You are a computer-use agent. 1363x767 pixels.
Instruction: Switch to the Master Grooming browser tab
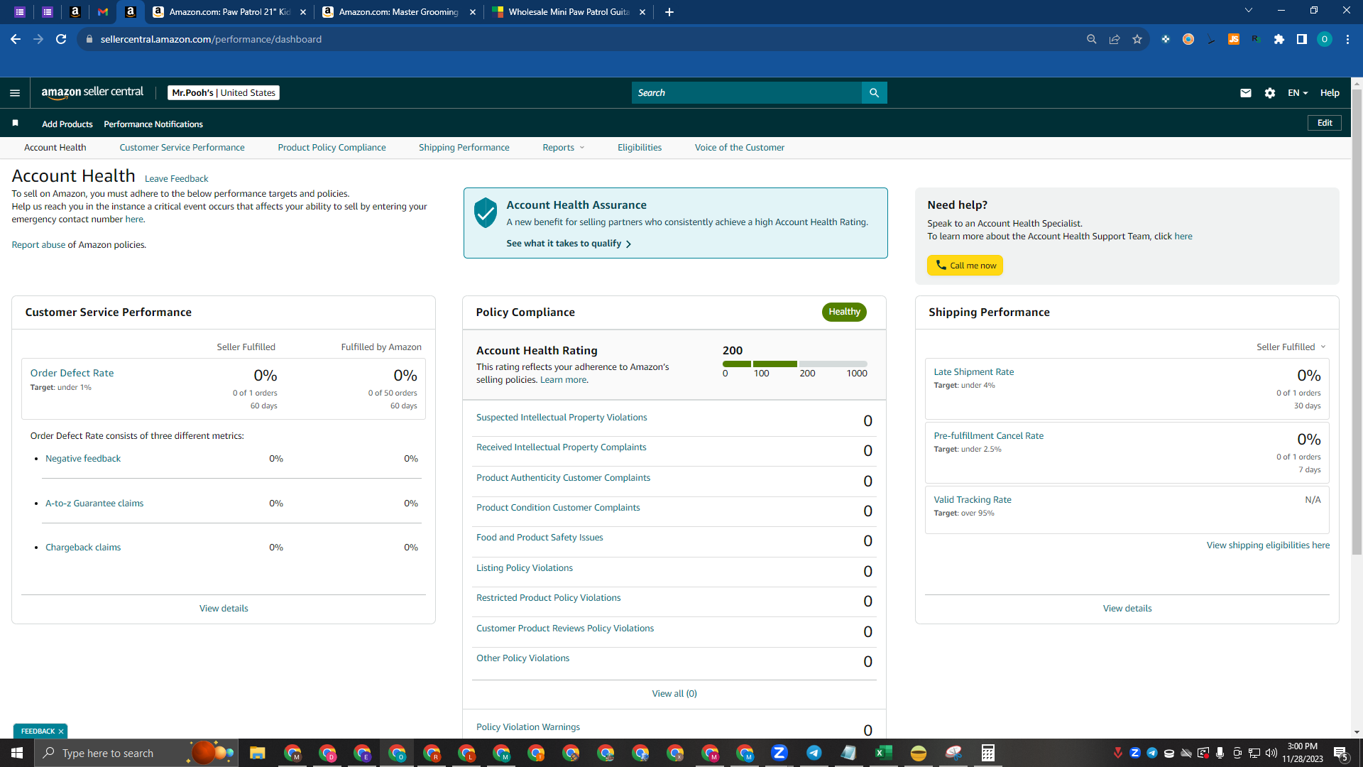tap(398, 12)
